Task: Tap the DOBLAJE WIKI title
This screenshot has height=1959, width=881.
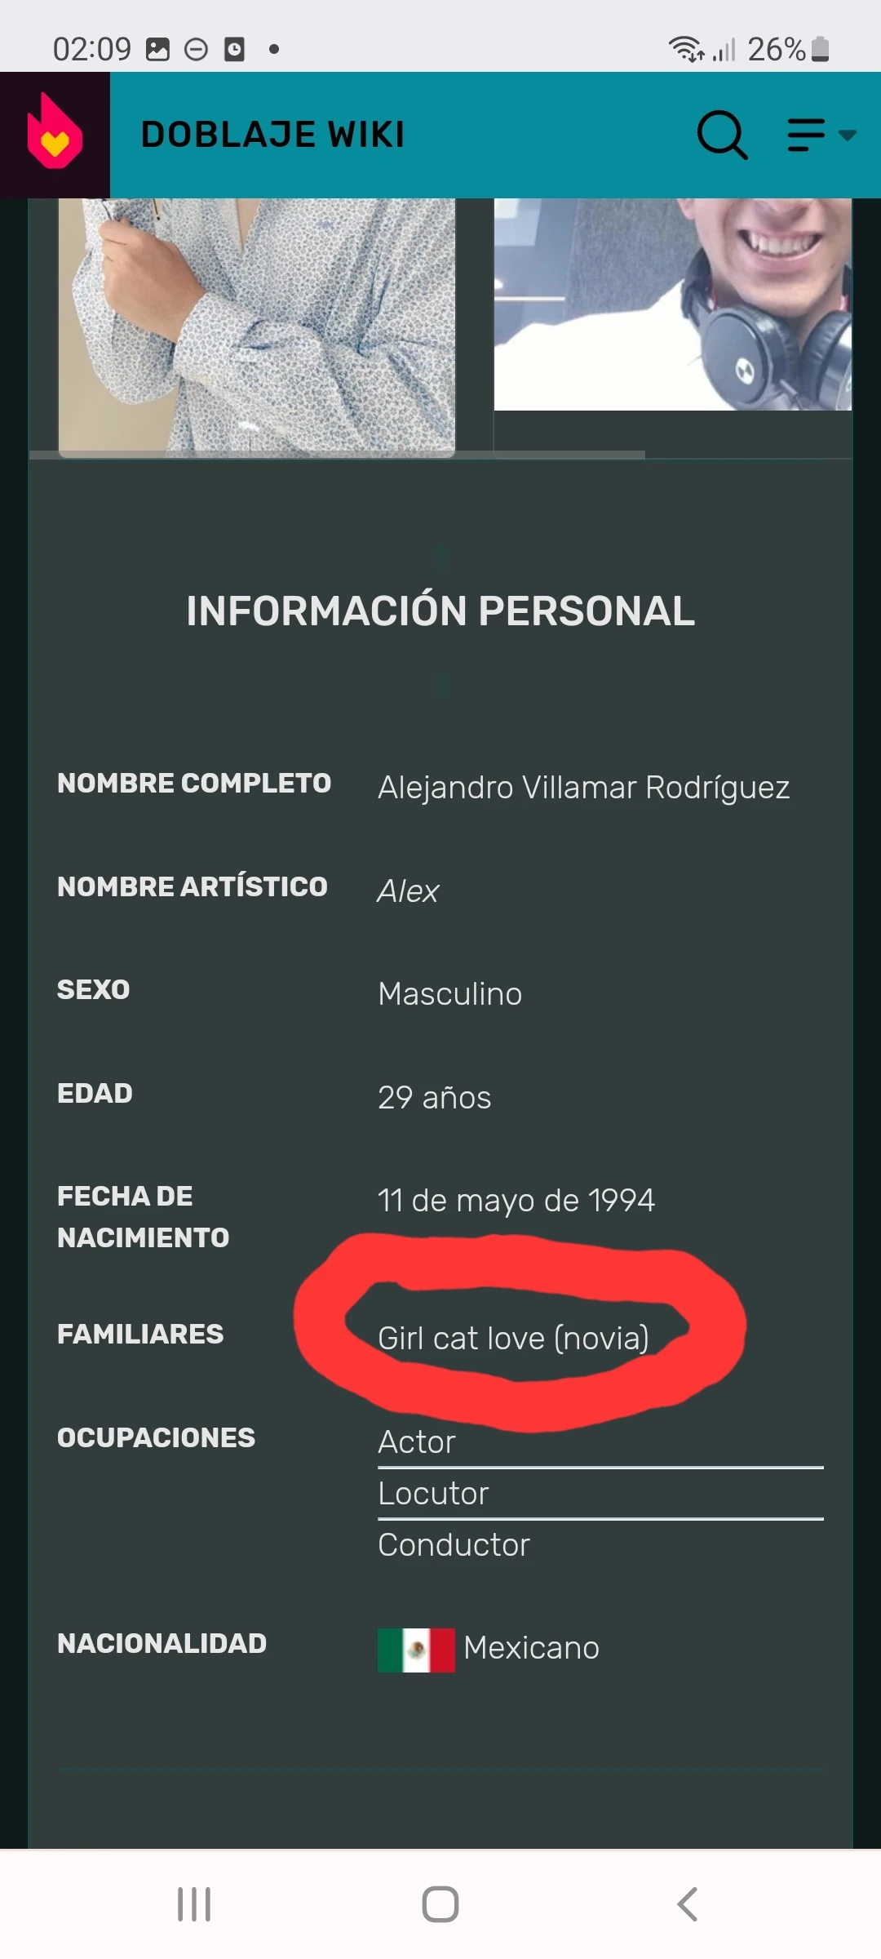Action: coord(272,134)
